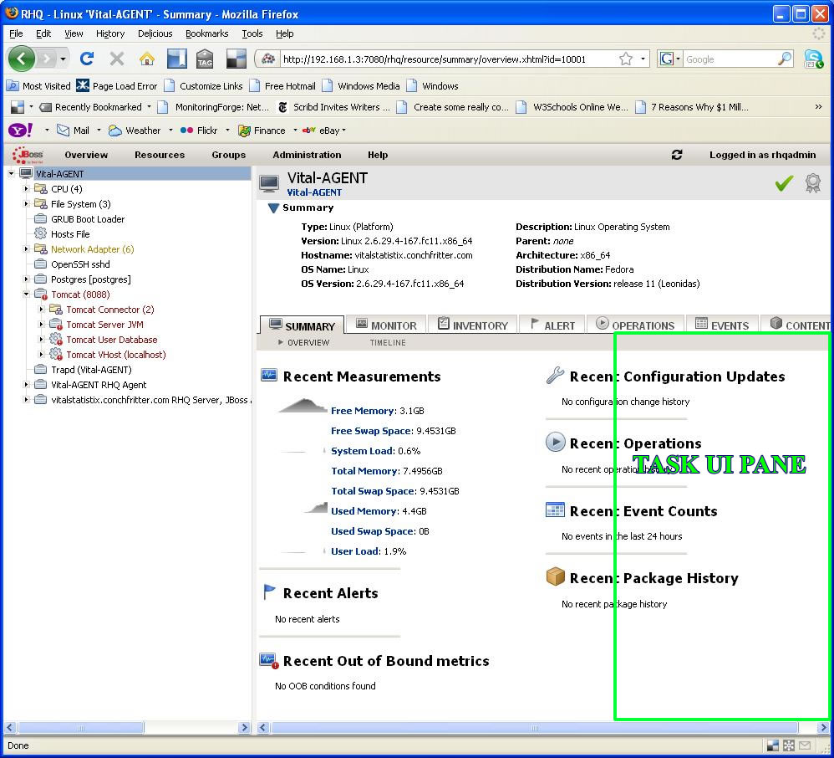The width and height of the screenshot is (834, 758).
Task: Click the green availability checkmark icon
Action: pos(784,183)
